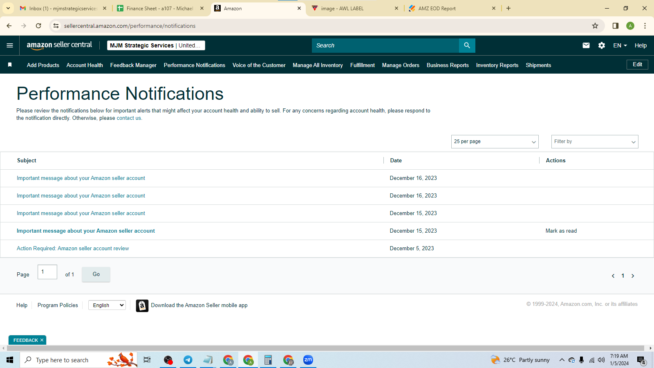Viewport: 654px width, 368px height.
Task: Close the Amazon browser tab
Action: pos(299,8)
